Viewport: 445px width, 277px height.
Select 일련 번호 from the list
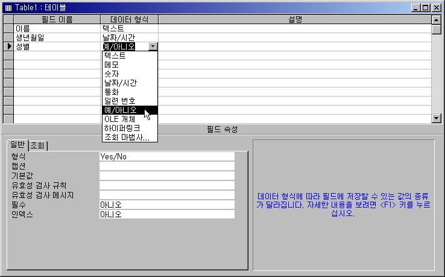pos(130,100)
